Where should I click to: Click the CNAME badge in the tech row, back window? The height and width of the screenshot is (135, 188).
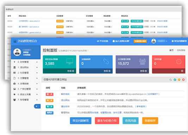137,27
